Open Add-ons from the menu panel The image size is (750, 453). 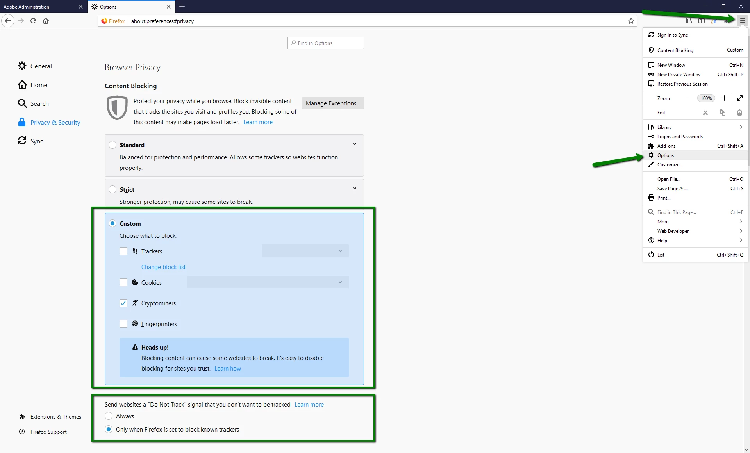(x=666, y=146)
